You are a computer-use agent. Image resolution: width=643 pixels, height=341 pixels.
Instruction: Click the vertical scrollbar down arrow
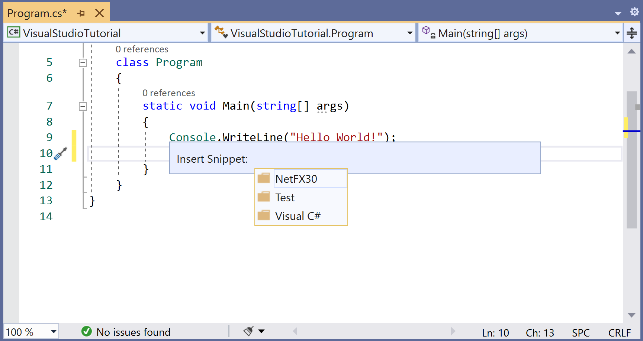tap(631, 315)
